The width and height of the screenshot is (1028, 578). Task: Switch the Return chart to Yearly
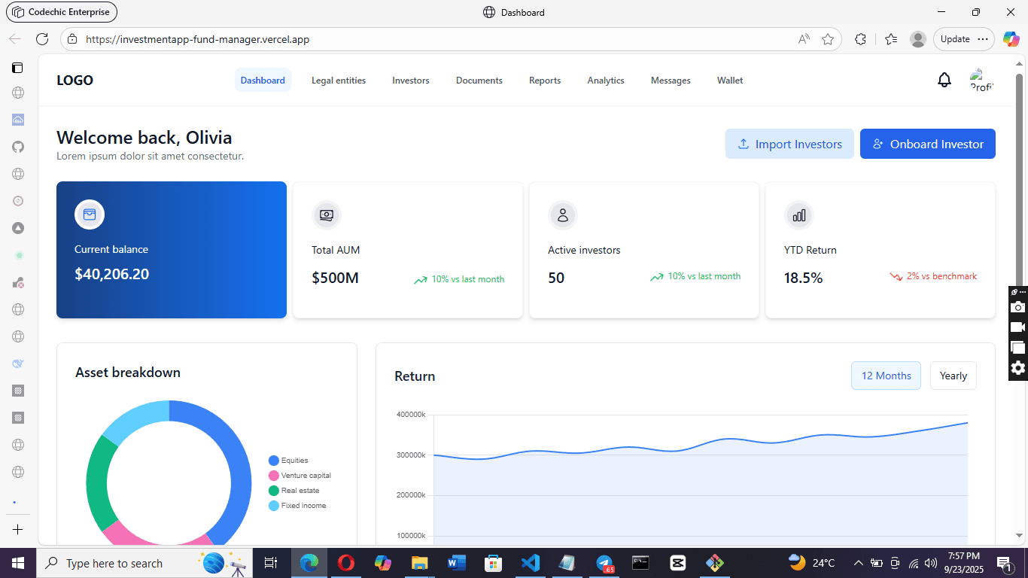click(x=953, y=376)
